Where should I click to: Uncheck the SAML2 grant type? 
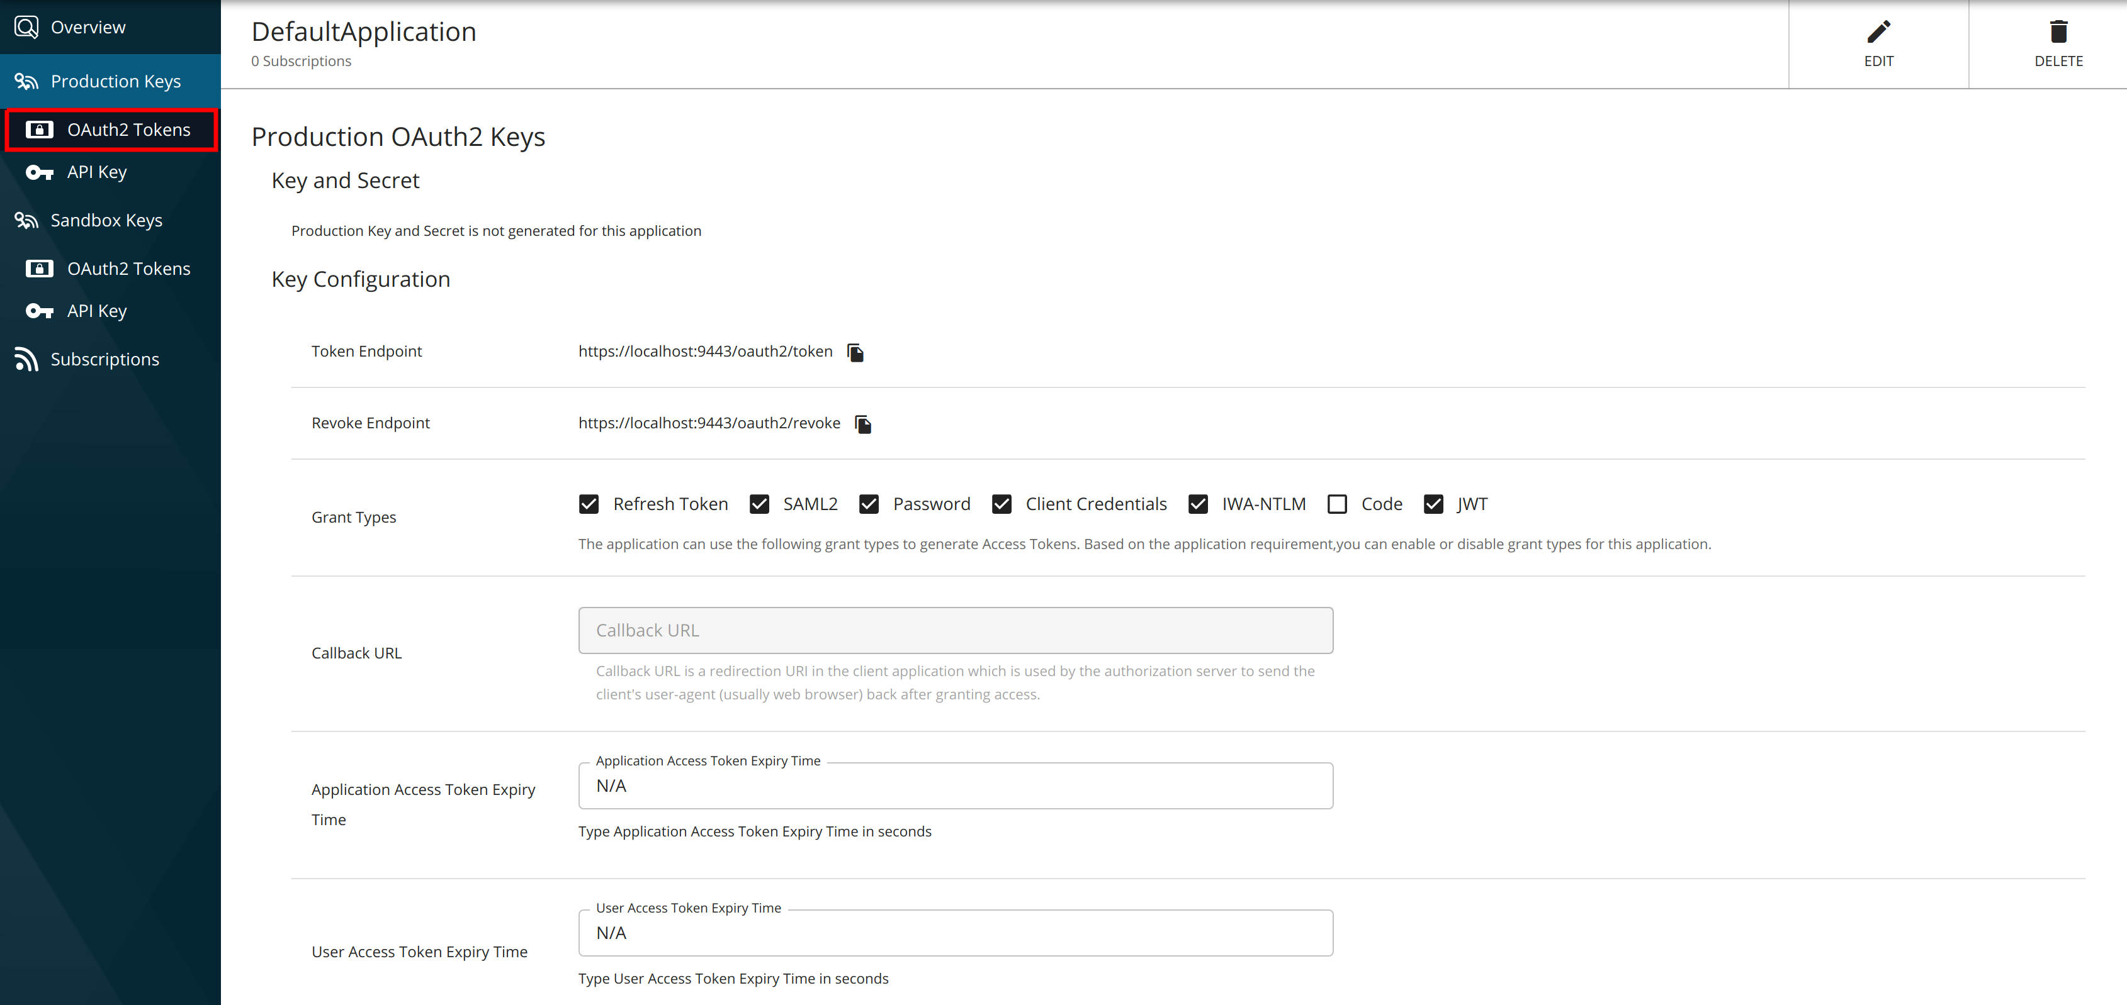[x=759, y=503]
